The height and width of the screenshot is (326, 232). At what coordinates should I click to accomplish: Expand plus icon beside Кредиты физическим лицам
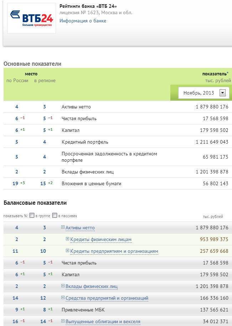pyautogui.click(x=68, y=239)
